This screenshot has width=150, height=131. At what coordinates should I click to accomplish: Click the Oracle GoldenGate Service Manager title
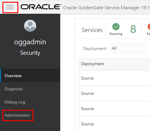[106, 8]
